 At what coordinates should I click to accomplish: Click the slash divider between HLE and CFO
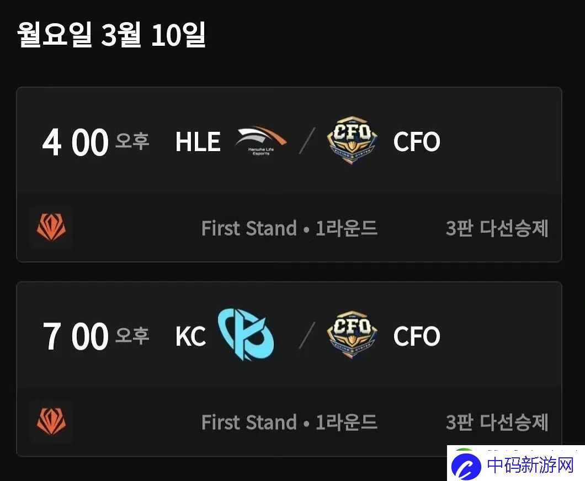tap(307, 141)
